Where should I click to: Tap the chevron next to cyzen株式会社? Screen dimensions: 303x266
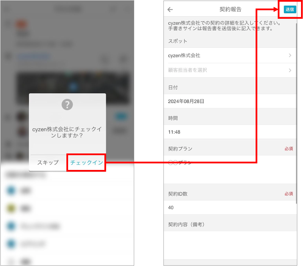(290, 55)
